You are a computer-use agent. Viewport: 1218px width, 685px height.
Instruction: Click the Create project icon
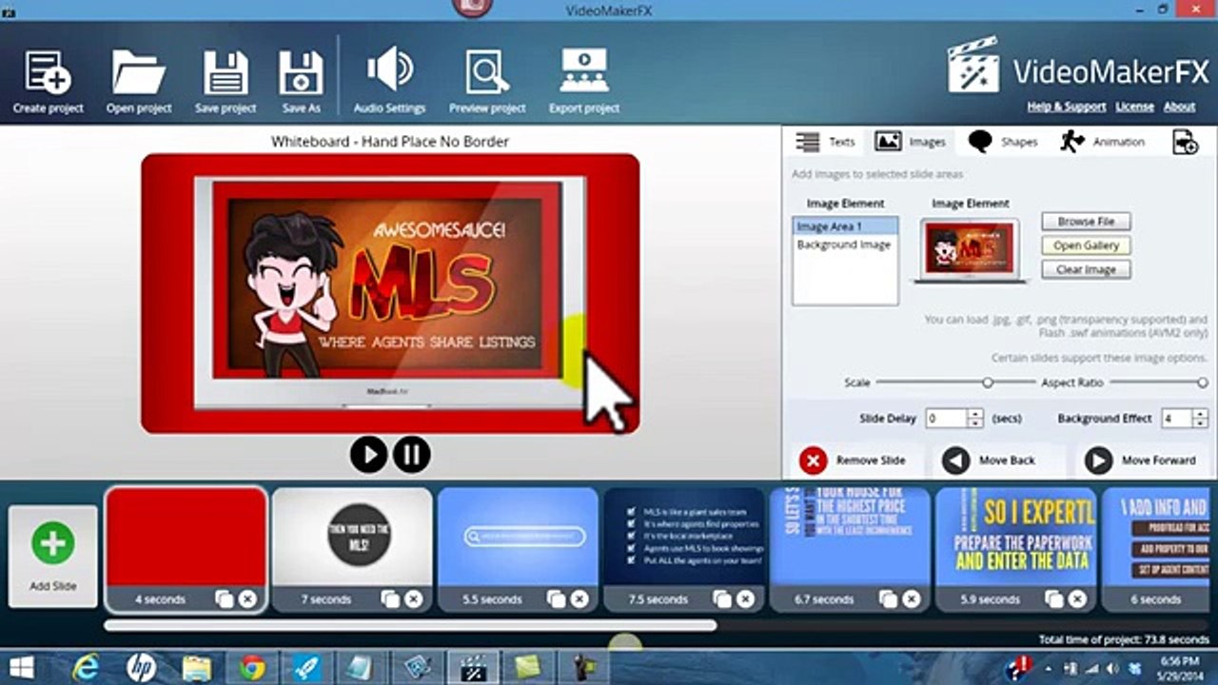click(48, 73)
